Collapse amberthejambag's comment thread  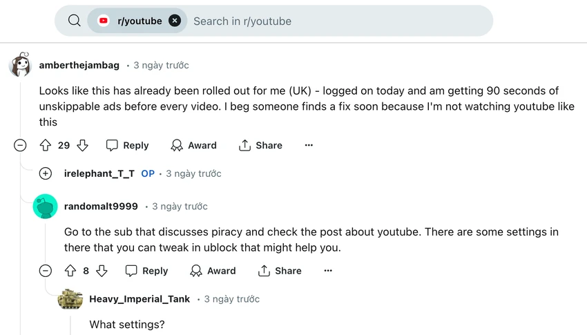(20, 145)
